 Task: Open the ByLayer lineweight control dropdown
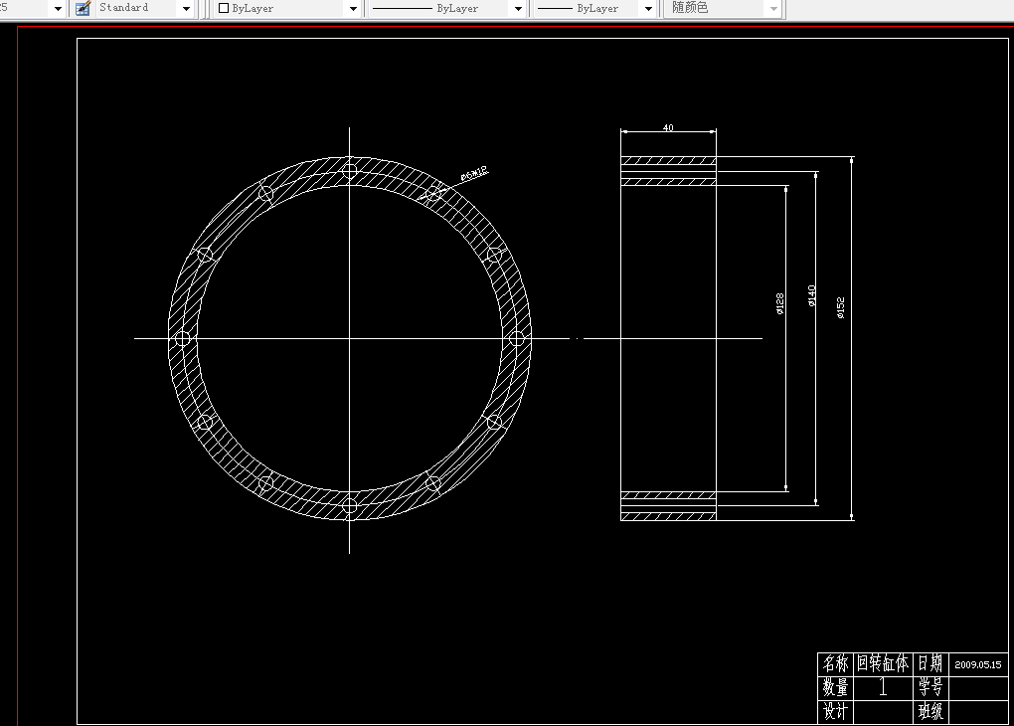[648, 8]
